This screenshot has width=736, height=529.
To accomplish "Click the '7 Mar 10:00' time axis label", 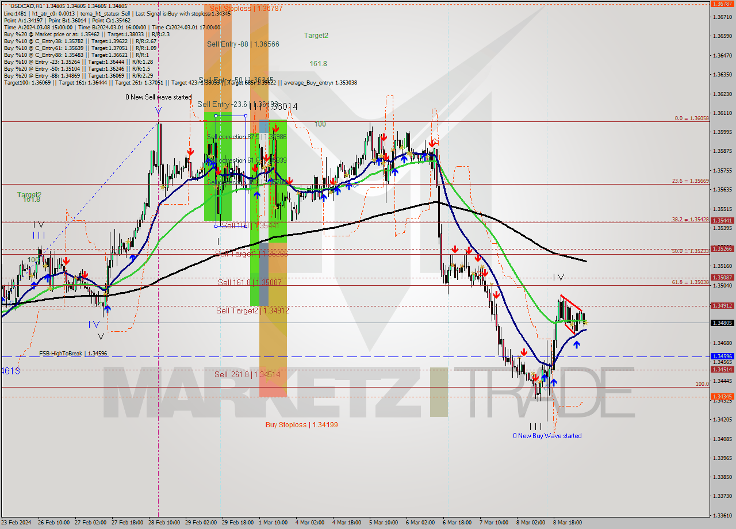I will click(x=494, y=523).
